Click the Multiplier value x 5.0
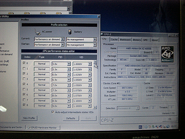This screenshot has width=185, height=139. [x=127, y=92]
